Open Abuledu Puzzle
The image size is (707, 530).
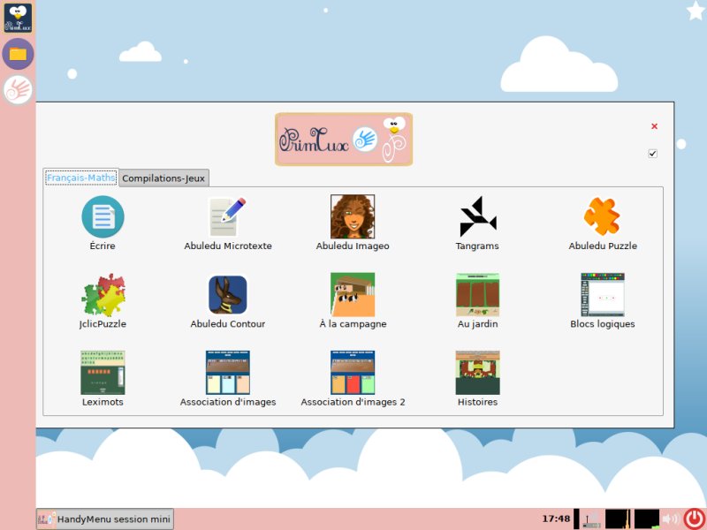pos(602,215)
